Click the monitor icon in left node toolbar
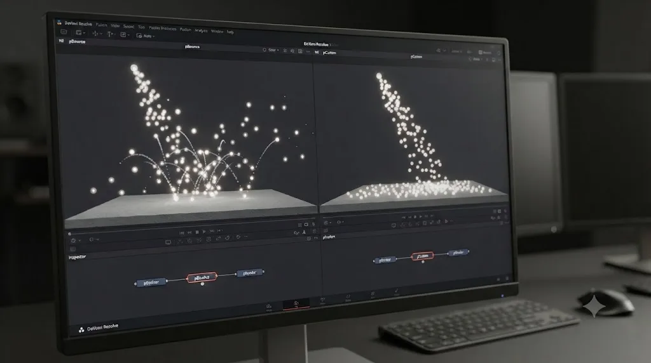651x363 pixels. tap(168, 242)
